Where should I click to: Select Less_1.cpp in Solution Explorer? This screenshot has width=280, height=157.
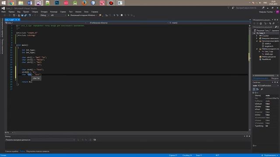269,51
